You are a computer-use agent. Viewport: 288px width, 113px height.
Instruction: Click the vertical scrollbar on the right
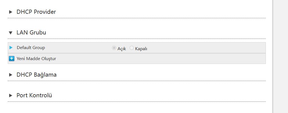click(x=280, y=55)
